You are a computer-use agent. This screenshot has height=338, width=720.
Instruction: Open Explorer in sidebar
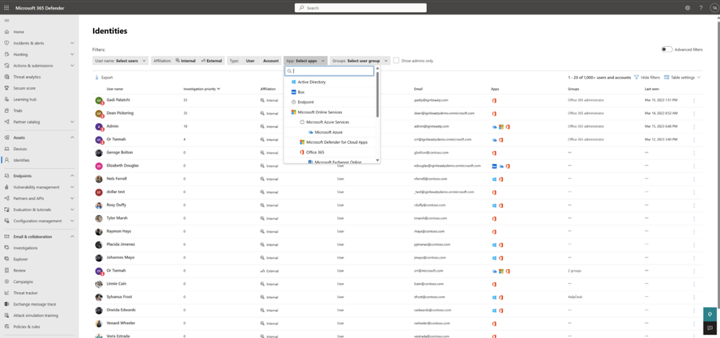tap(21, 259)
